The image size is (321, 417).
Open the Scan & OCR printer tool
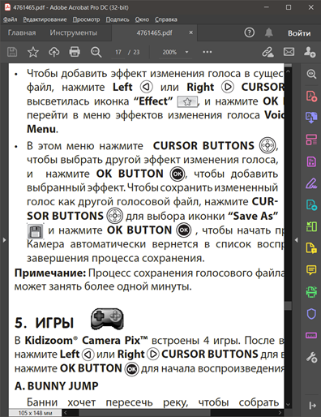pos(311,292)
